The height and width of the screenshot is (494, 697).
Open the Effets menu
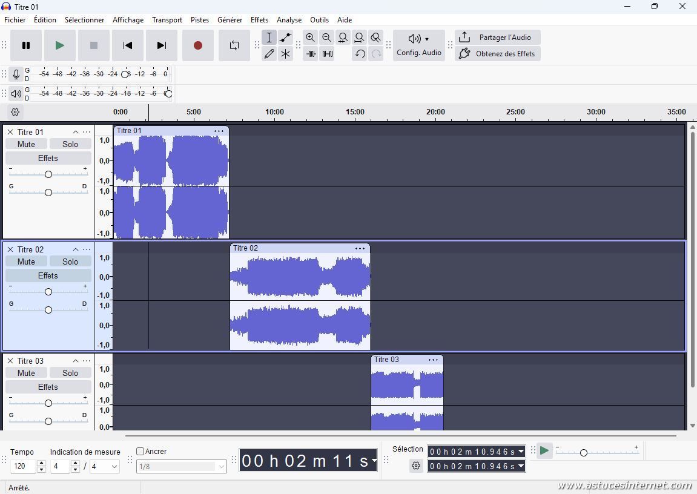(259, 20)
